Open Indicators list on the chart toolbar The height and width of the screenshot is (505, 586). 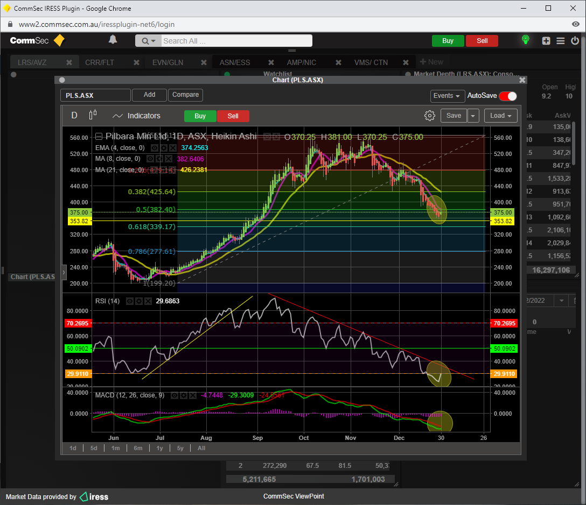click(136, 116)
